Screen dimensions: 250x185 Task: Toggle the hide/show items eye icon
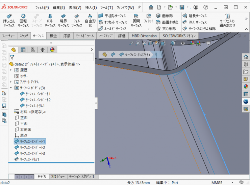tap(183, 43)
